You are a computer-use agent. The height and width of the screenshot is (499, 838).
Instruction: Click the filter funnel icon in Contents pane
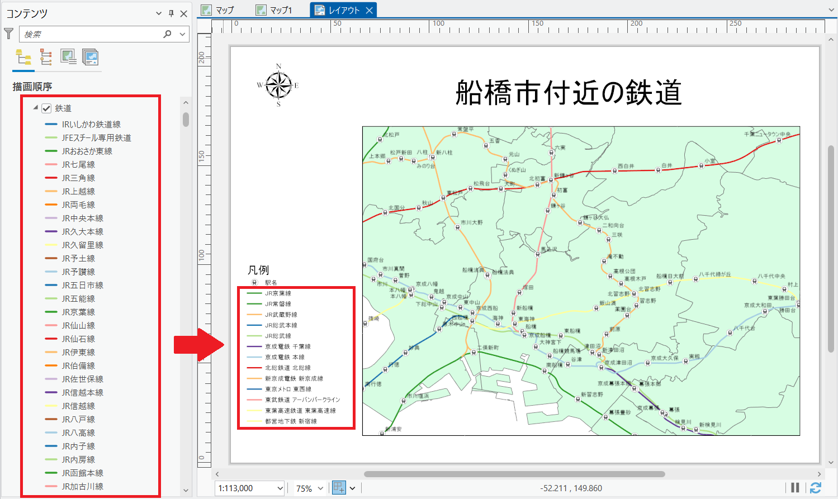pos(8,34)
